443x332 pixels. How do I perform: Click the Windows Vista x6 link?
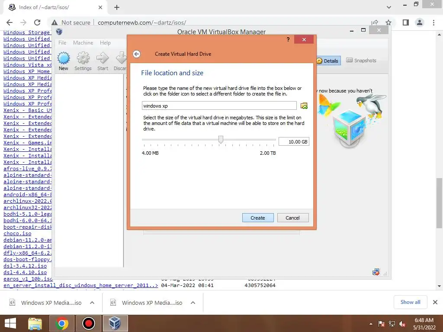pos(28,65)
